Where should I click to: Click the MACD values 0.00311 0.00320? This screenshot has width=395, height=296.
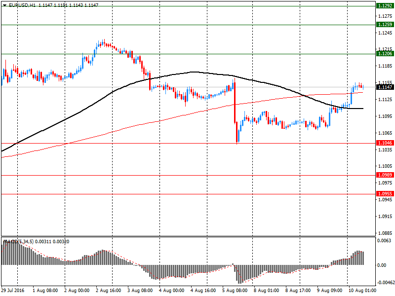click(52, 242)
